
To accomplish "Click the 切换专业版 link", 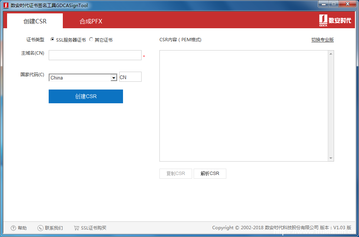I will [x=322, y=40].
